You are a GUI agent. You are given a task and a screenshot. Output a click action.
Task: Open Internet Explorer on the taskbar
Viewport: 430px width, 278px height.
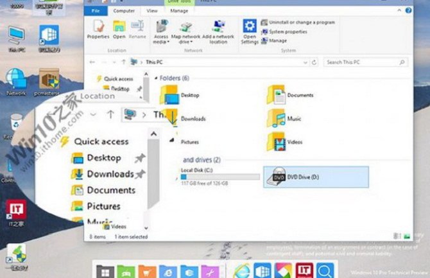[242, 271]
